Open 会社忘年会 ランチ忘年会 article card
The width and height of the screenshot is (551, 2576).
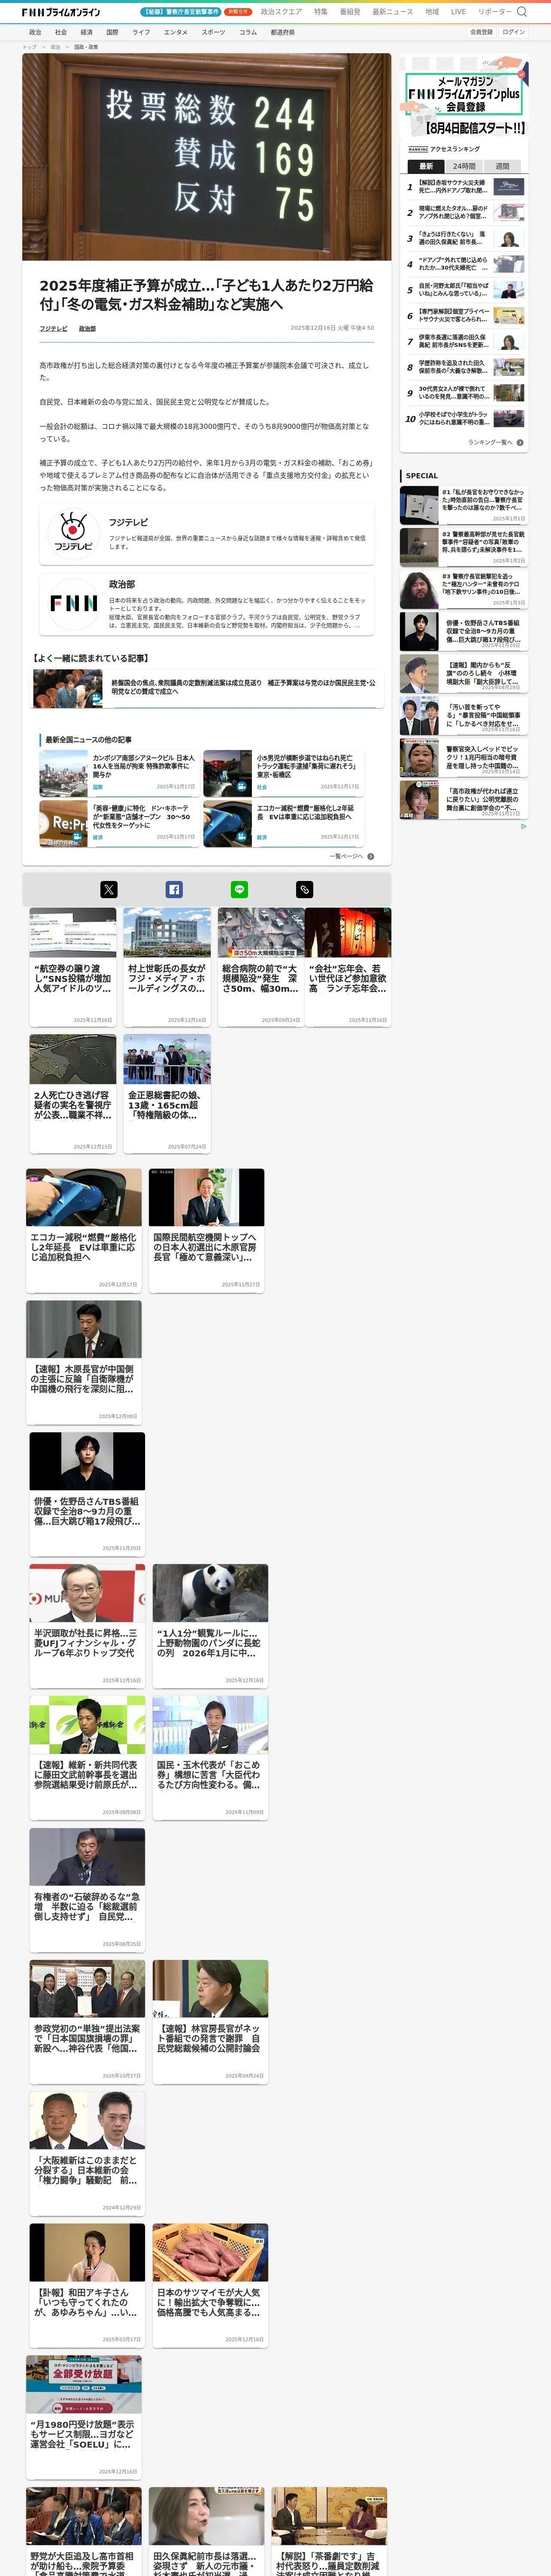coord(348,966)
